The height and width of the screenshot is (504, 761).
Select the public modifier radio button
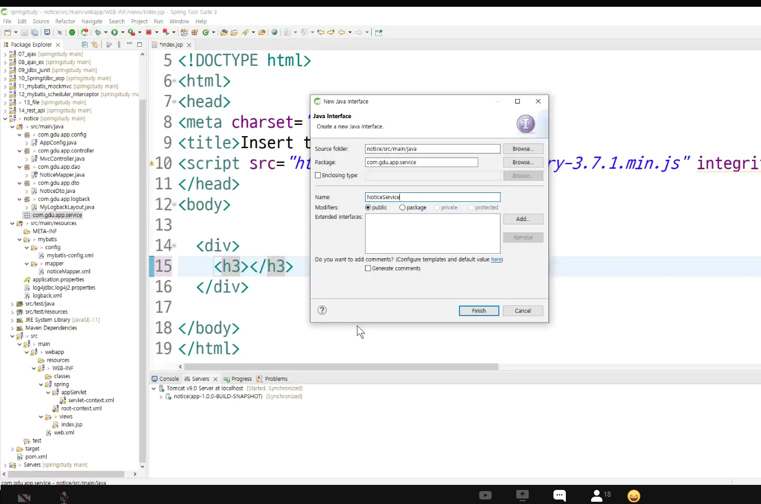click(x=368, y=208)
